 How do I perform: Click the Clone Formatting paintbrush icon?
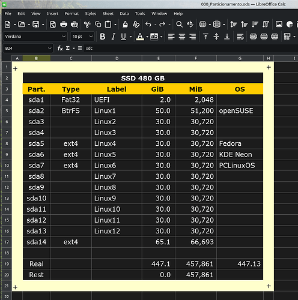coord(125,25)
